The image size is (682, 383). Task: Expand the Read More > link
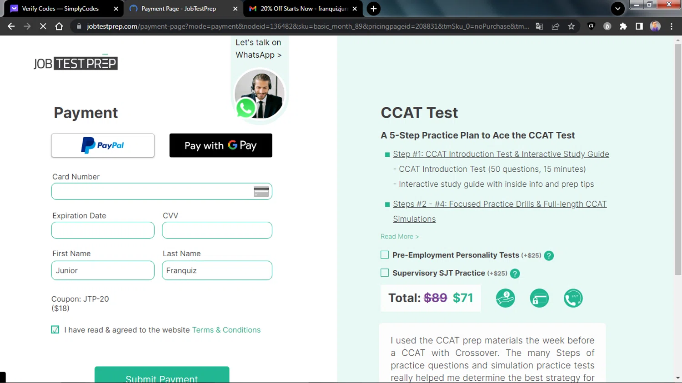400,236
